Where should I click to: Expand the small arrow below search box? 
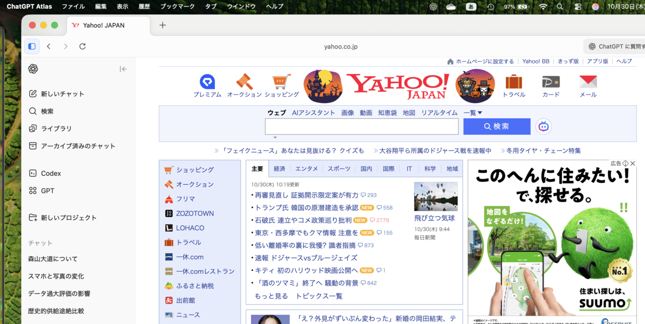pos(275,138)
